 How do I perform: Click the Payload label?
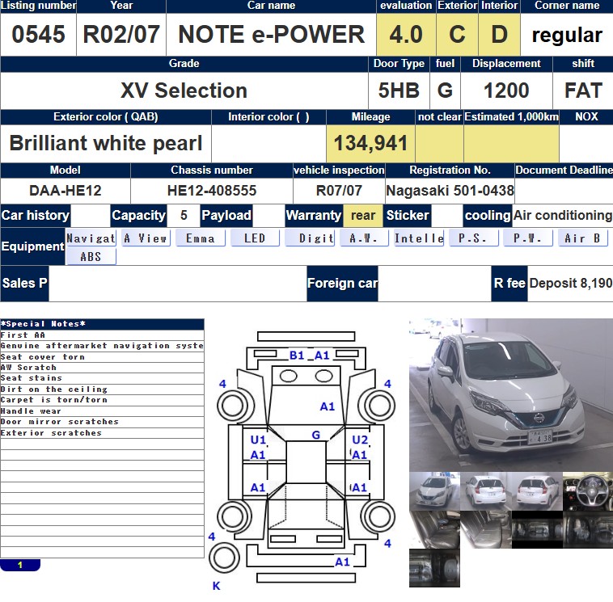pyautogui.click(x=226, y=215)
